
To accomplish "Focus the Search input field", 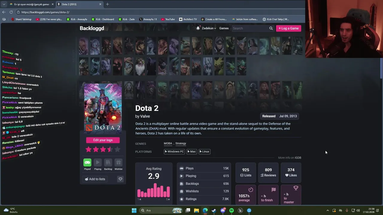I will [250, 28].
